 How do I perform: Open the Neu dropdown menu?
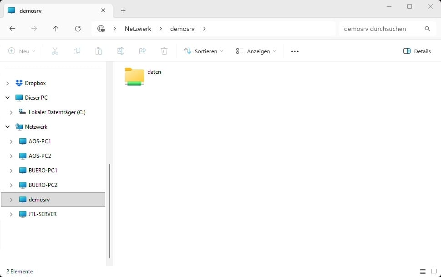[22, 51]
